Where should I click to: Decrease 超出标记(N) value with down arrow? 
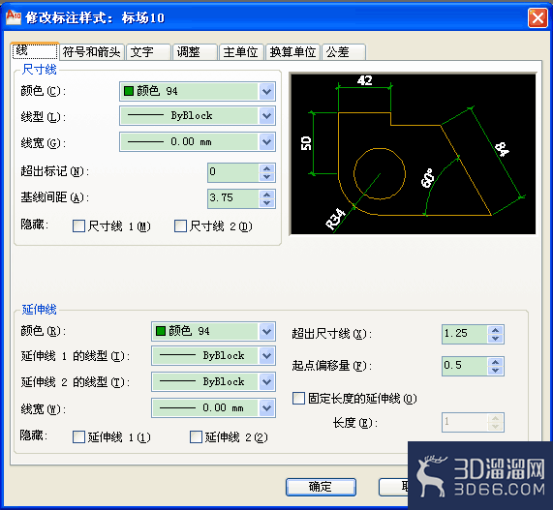(267, 177)
